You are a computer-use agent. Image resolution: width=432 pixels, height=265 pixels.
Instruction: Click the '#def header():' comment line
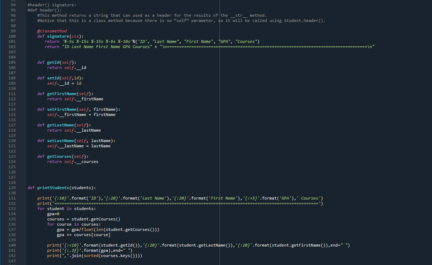coord(44,10)
